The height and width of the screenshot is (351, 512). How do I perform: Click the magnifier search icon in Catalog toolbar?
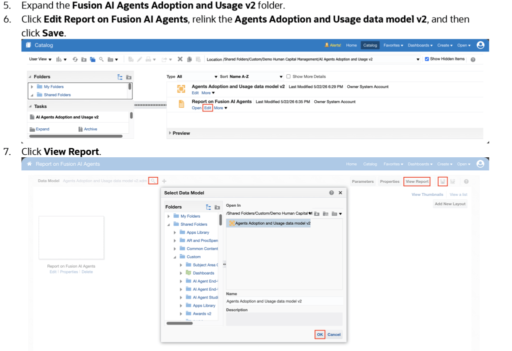101,59
